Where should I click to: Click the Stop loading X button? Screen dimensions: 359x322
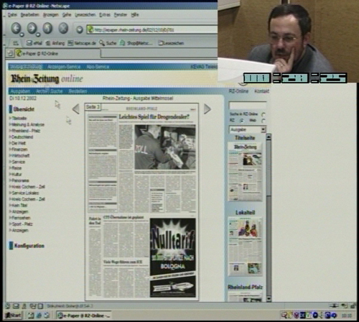[63, 28]
